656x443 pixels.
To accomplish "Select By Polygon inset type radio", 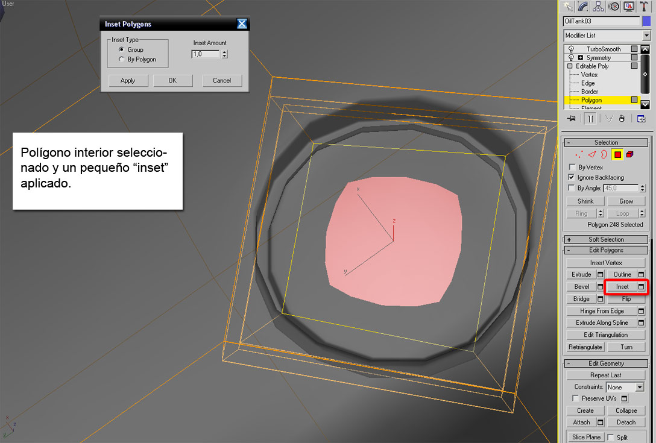I will [121, 60].
